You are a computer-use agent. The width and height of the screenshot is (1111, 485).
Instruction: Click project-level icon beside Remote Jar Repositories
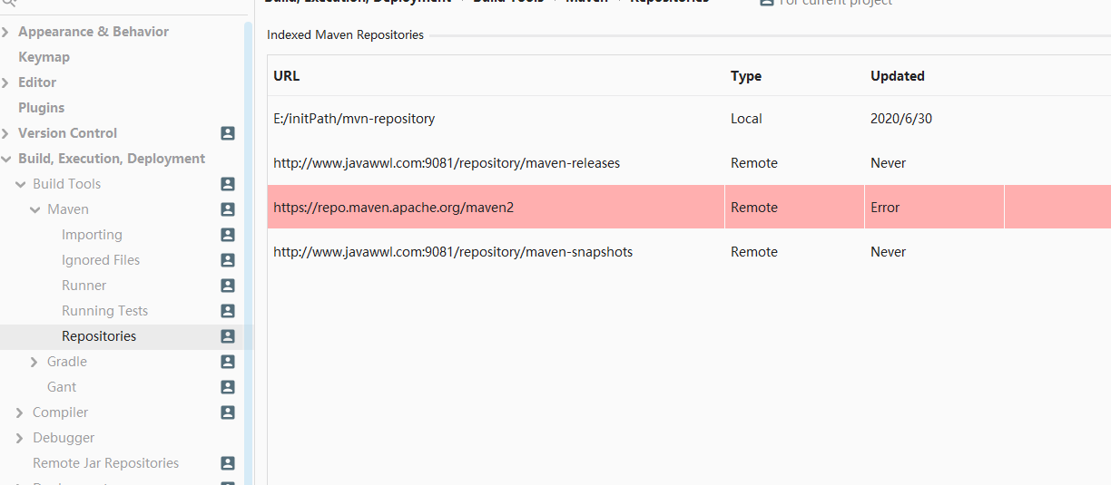click(x=228, y=463)
